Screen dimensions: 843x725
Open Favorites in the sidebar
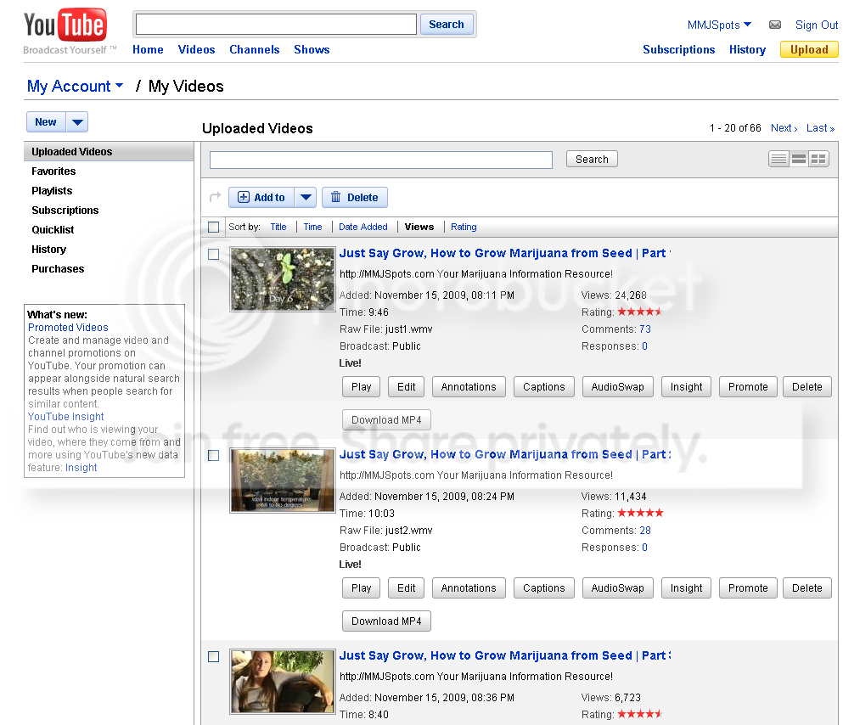coord(53,171)
